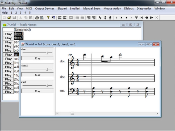Click the deez1 volume slider handle
Viewport: 175px width, 131px height.
pyautogui.click(x=47, y=53)
